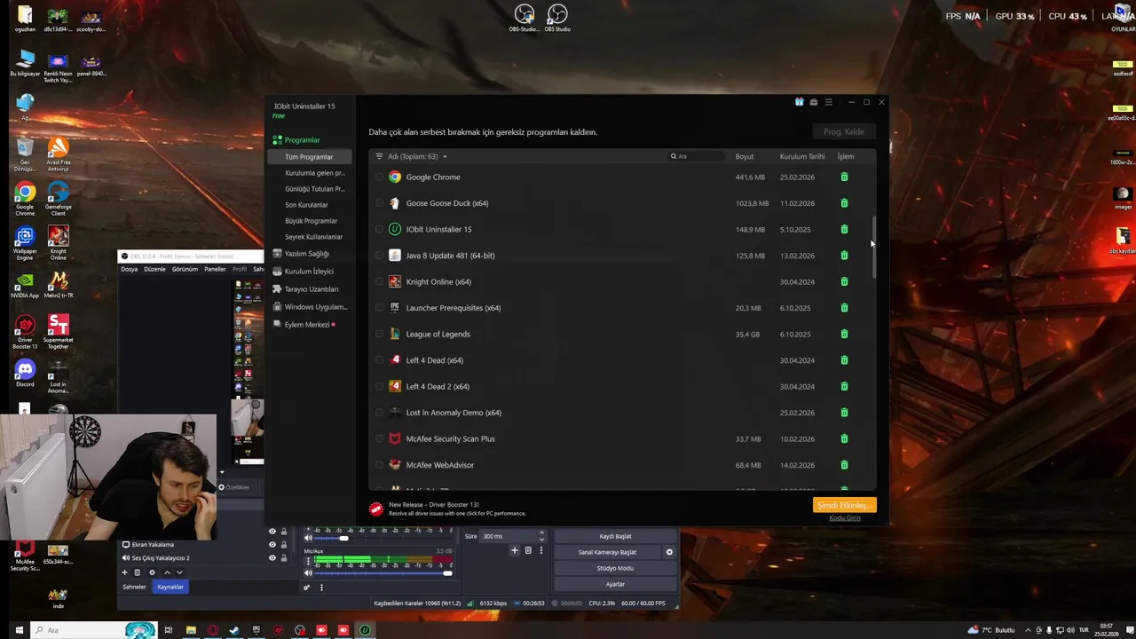Click the trash icon for McAfee Security Scan Plus

pyautogui.click(x=844, y=439)
